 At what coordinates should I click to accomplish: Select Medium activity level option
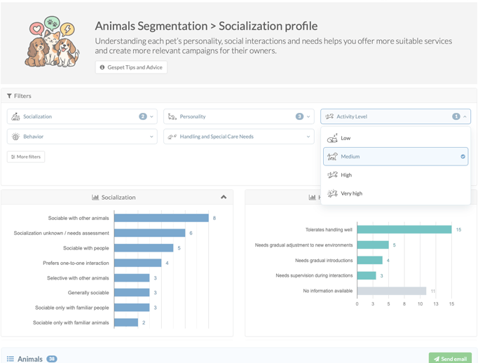(x=395, y=156)
